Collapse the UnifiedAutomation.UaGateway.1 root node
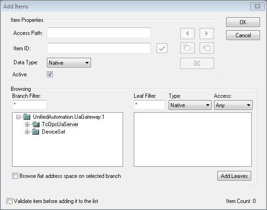The height and width of the screenshot is (210, 267). point(18,117)
